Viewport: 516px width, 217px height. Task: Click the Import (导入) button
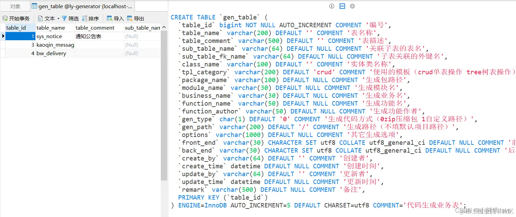[x=115, y=18]
